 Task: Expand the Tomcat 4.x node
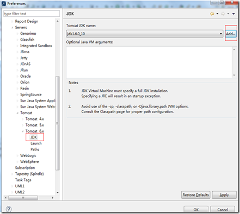(22, 119)
